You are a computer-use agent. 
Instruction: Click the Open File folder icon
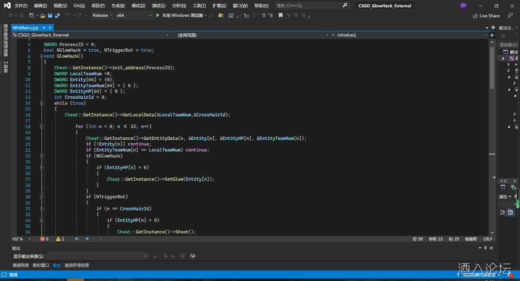43,15
